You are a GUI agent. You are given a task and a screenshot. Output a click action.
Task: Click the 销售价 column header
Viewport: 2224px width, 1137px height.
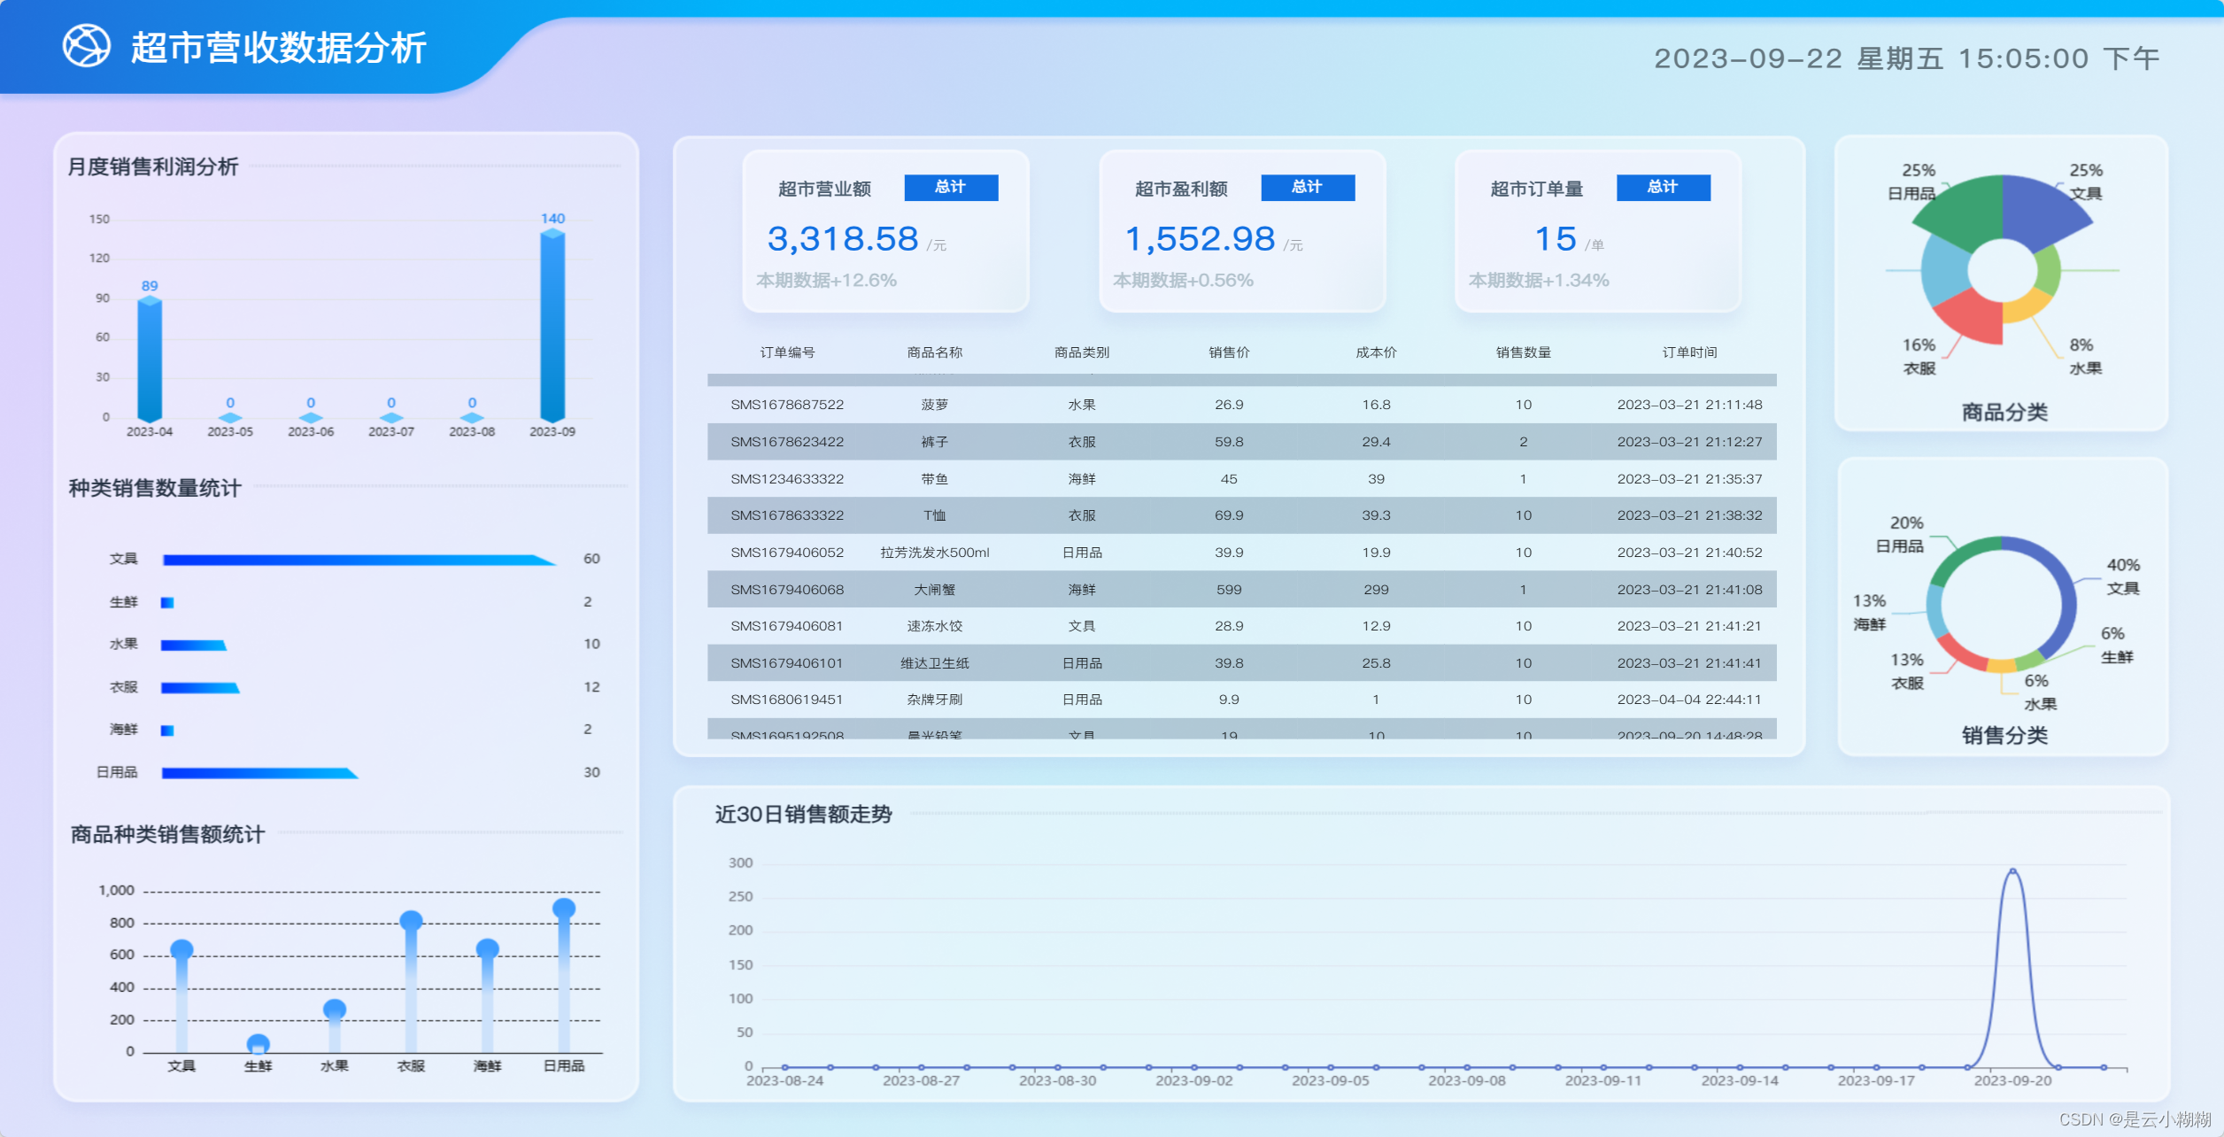(1229, 352)
